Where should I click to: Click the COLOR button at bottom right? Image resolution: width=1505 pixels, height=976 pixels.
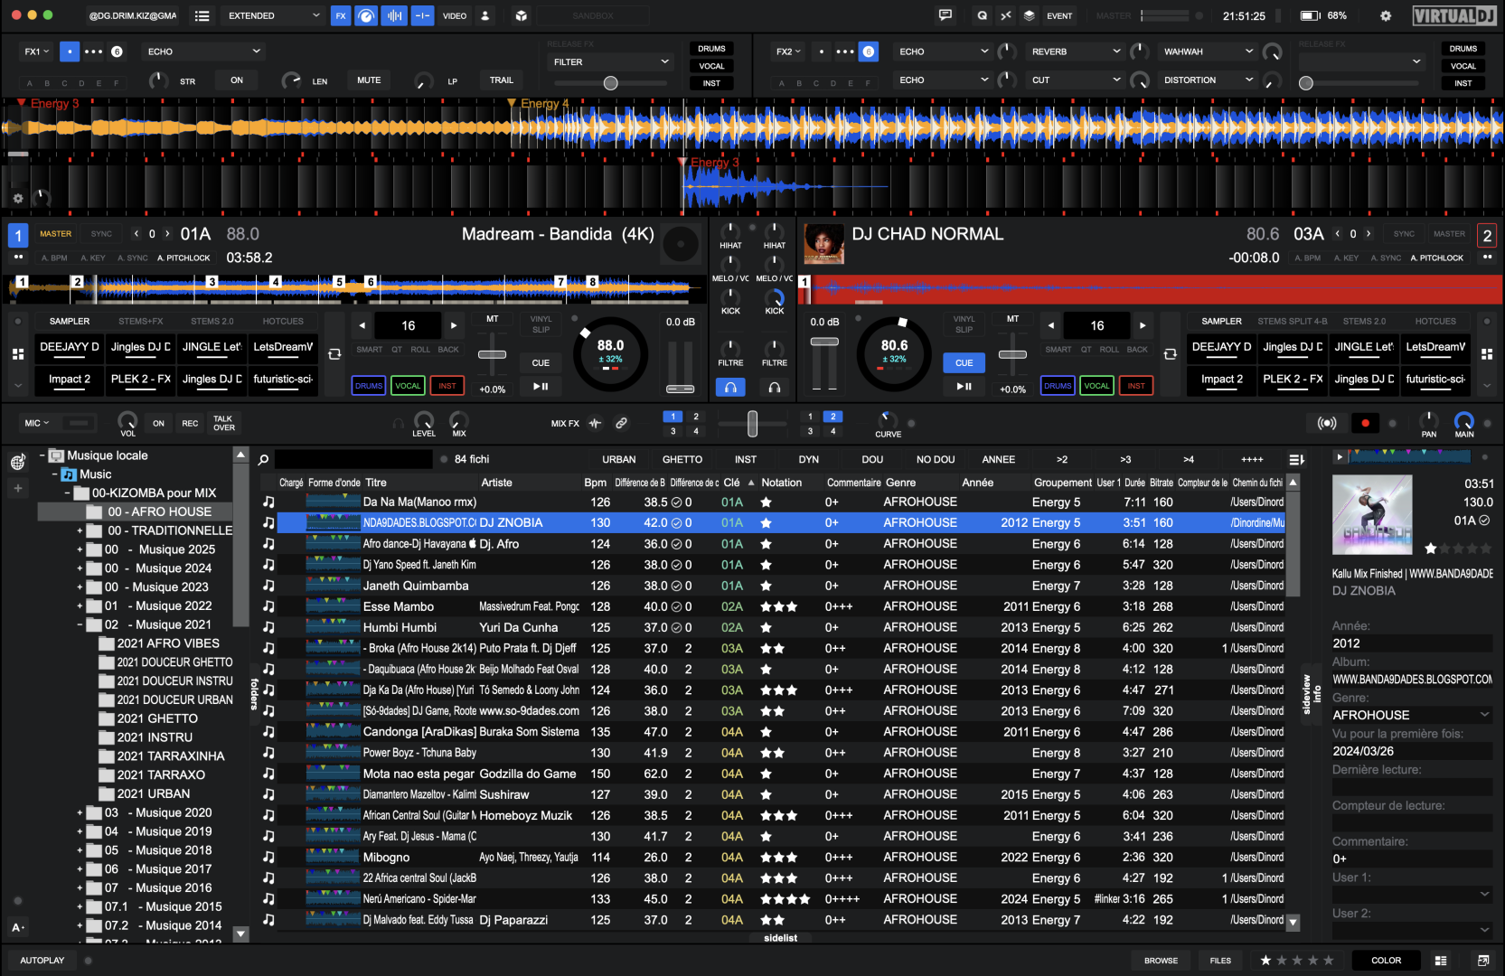pyautogui.click(x=1386, y=961)
